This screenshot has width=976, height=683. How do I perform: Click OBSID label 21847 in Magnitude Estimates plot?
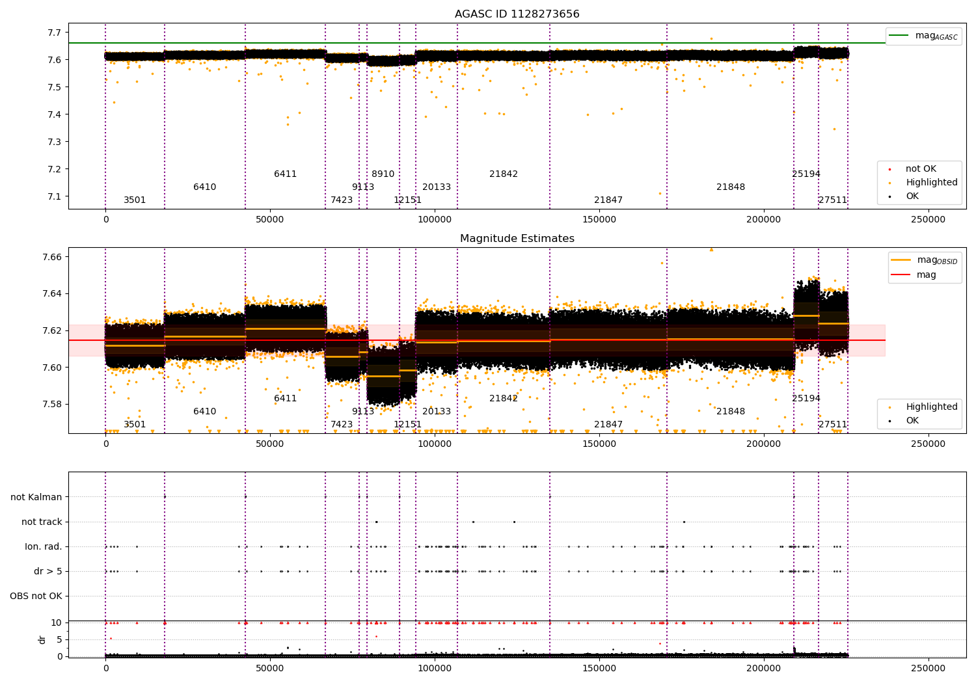pos(608,425)
